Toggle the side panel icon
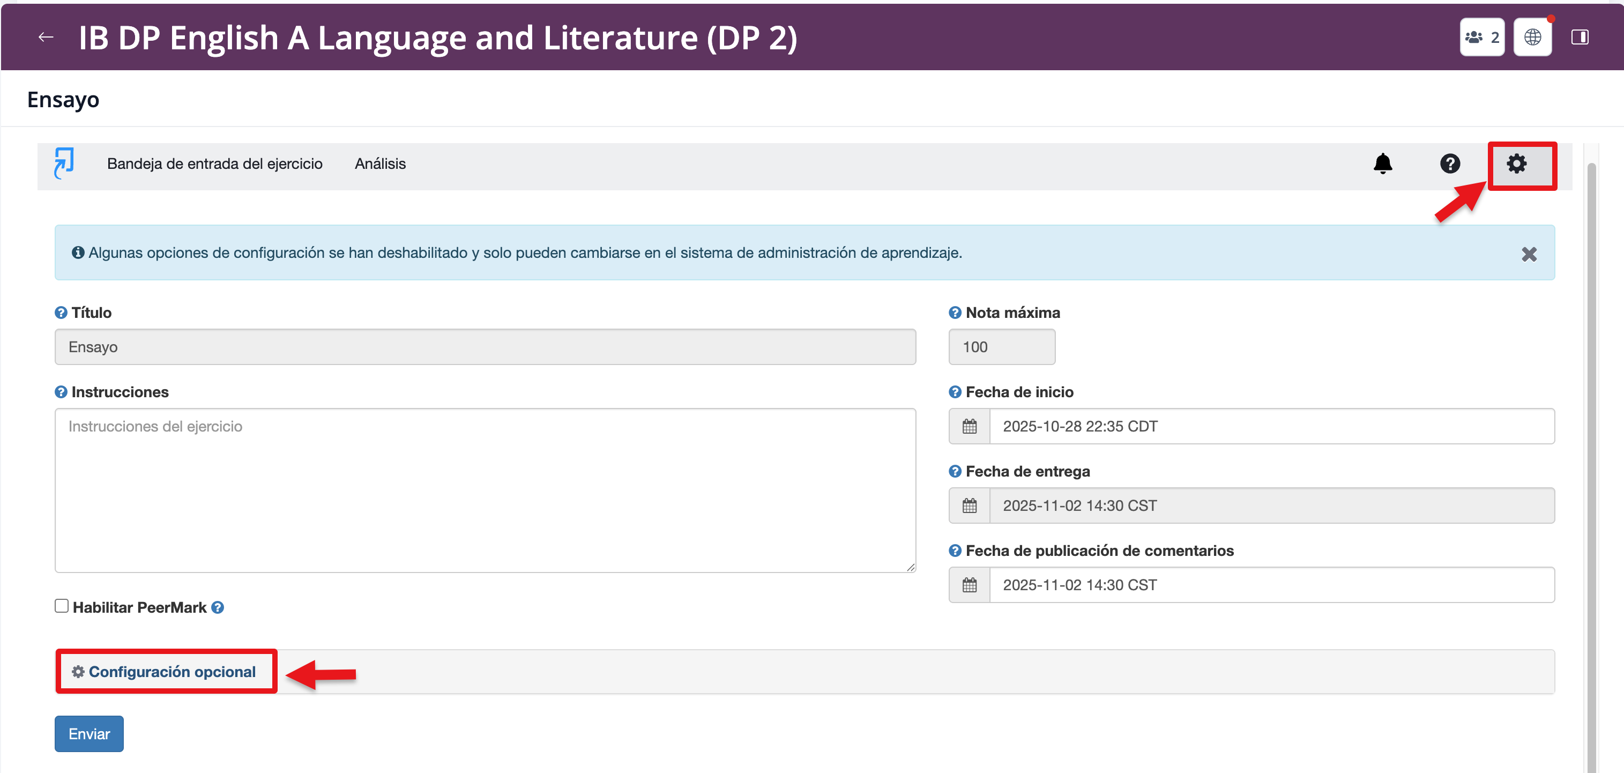Image resolution: width=1624 pixels, height=773 pixels. coord(1579,37)
